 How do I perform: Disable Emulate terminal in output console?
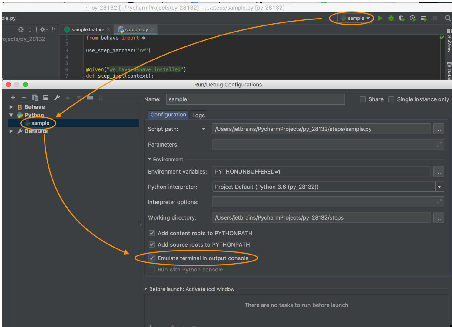click(151, 258)
